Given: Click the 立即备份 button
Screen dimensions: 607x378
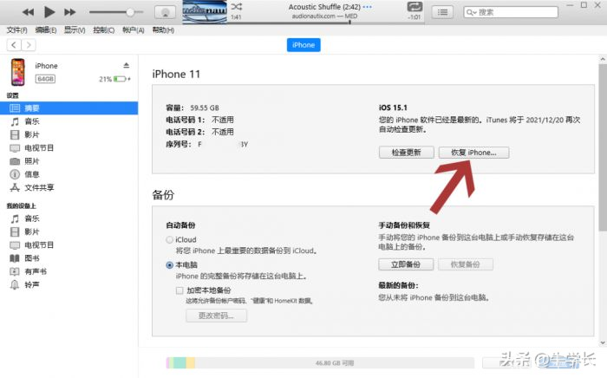Looking at the screenshot, I should (x=406, y=264).
